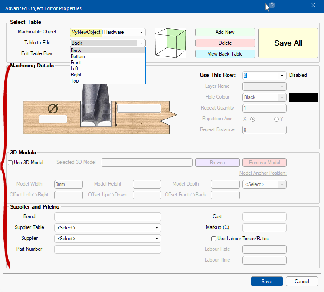This screenshot has width=324, height=292.
Task: Click into the Brand text field
Action: pyautogui.click(x=108, y=217)
